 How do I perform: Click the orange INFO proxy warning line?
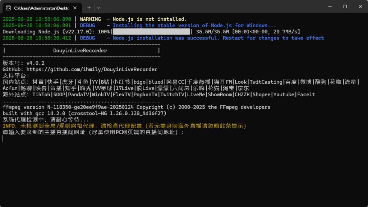(124, 126)
